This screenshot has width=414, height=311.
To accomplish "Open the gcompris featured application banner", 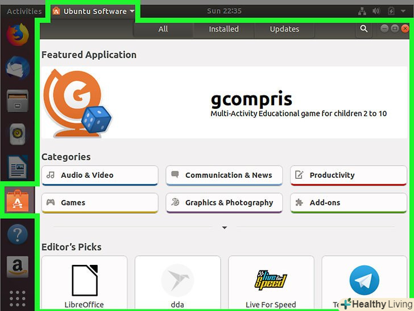I will point(224,103).
